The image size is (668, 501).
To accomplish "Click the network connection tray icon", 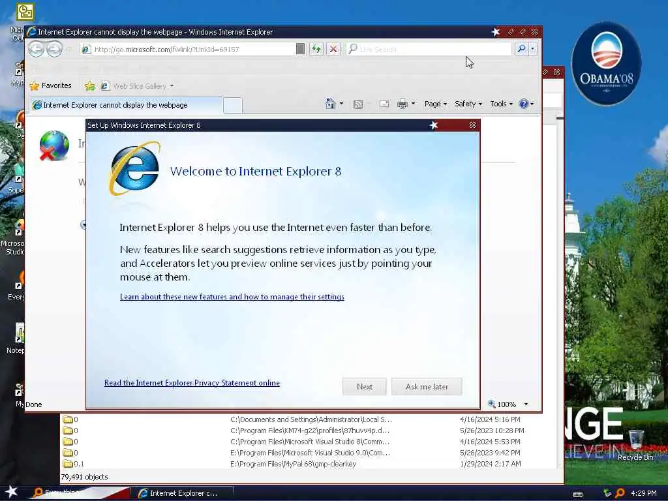I will click(607, 493).
